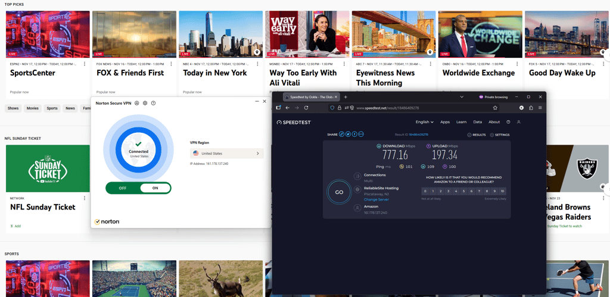Viewport: 610px width, 297px height.
Task: Open Worldwide Exchange card options menu
Action: [x=517, y=64]
